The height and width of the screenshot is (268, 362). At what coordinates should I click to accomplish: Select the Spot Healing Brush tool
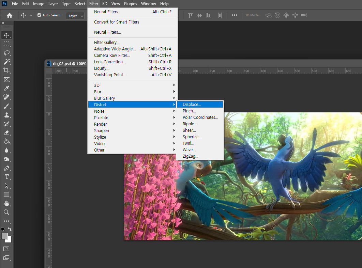6,97
